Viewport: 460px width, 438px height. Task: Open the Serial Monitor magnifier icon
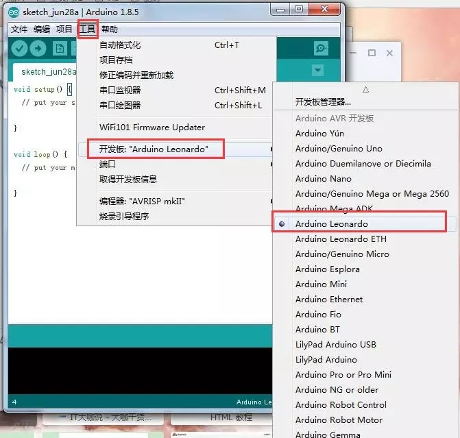click(321, 48)
